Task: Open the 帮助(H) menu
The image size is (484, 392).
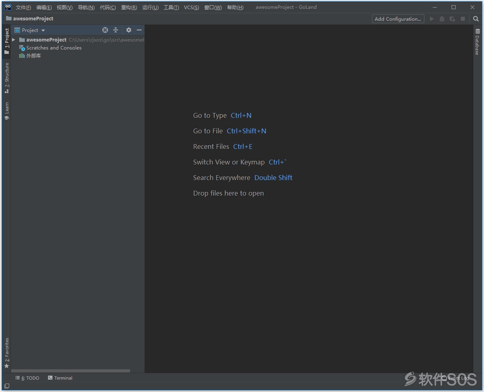Action: tap(235, 7)
